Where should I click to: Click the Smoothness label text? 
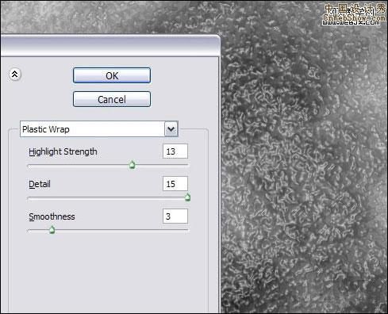click(52, 216)
